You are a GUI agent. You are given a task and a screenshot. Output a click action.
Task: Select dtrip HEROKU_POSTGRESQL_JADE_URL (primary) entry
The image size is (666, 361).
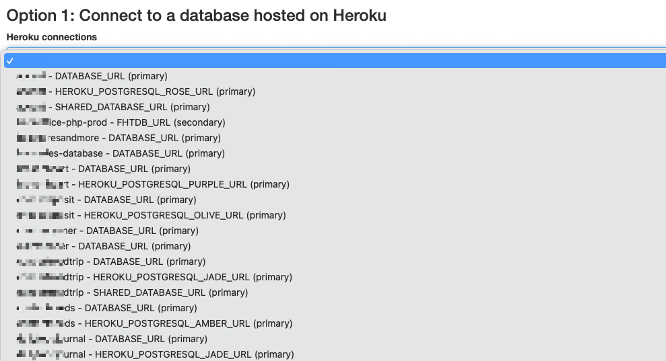(335, 277)
